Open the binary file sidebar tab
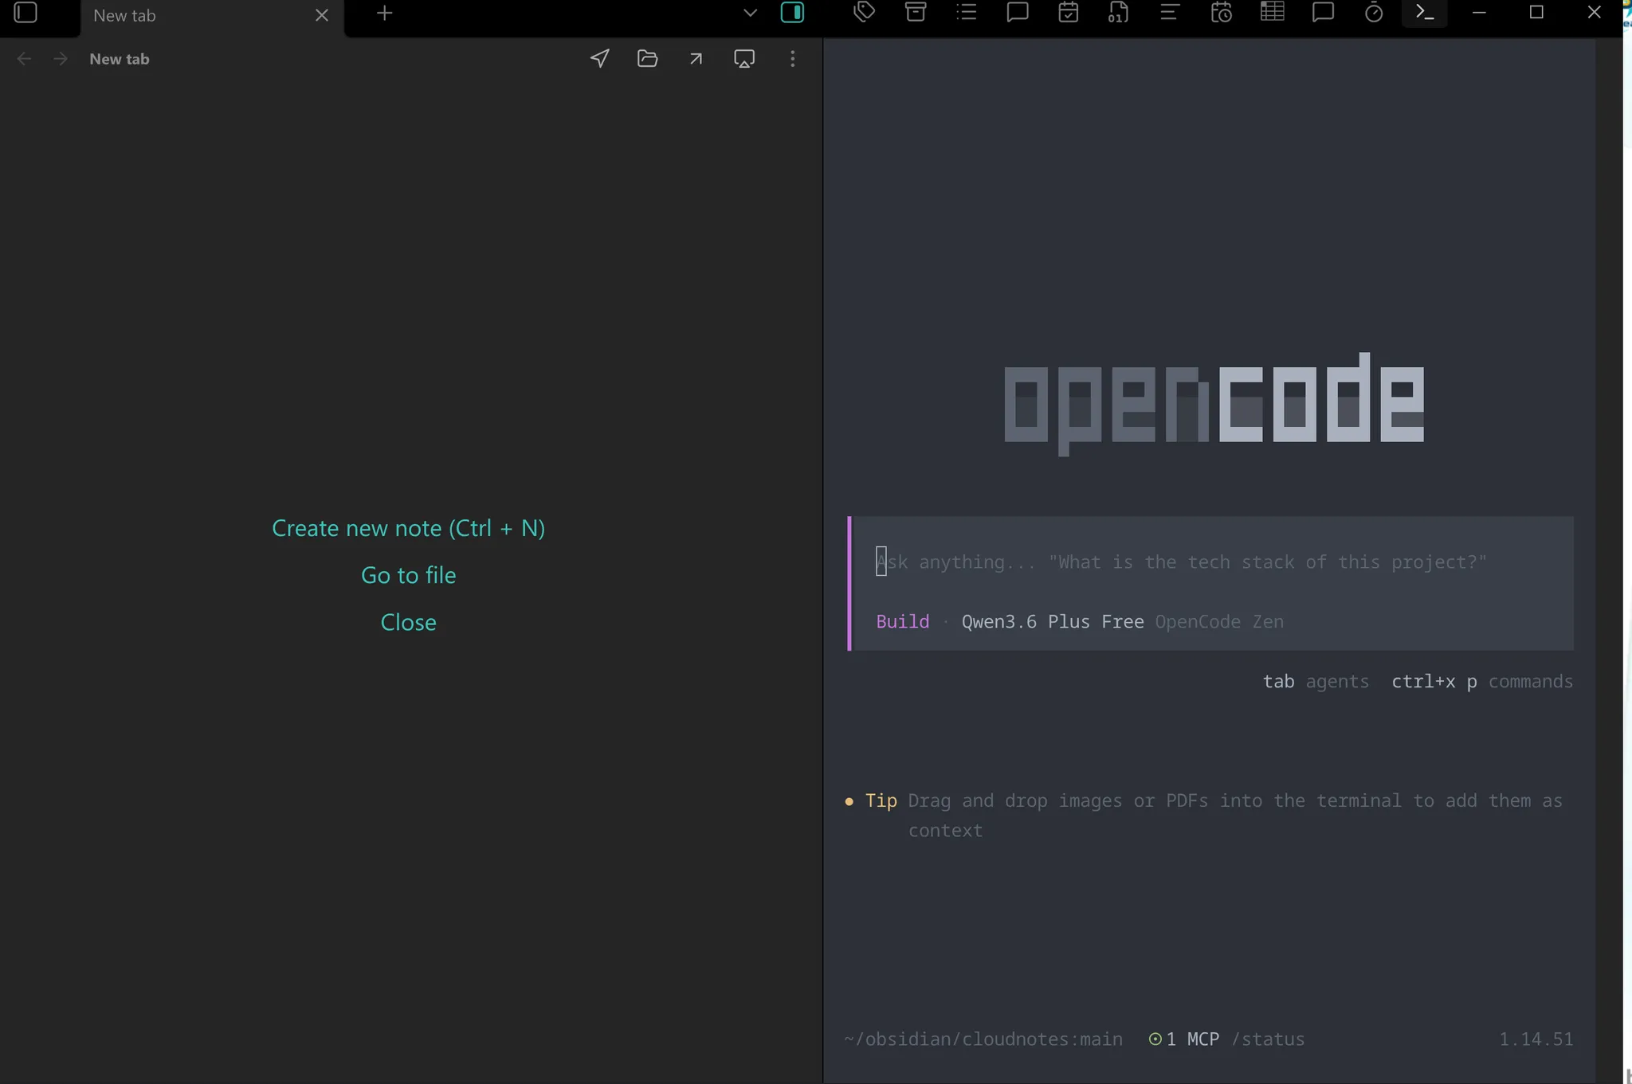Screen dimensions: 1632x1084 pyautogui.click(x=1119, y=12)
